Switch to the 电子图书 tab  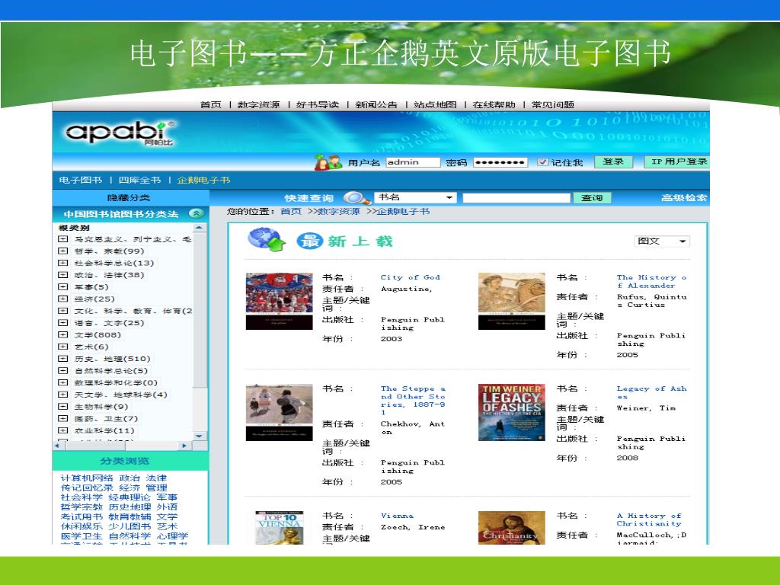pos(80,180)
